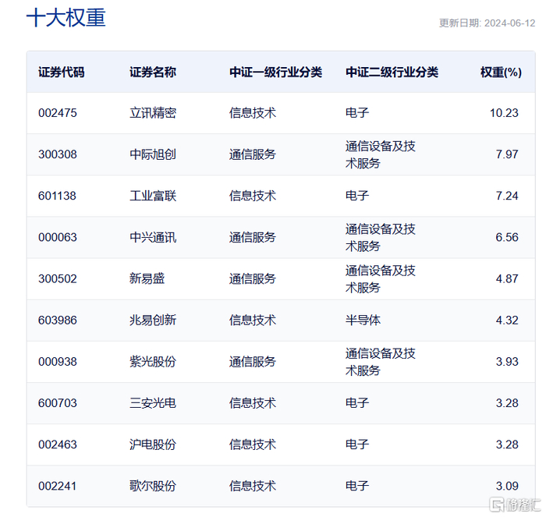Click security code 000063
Viewport: 546px width, 517px height.
58,237
